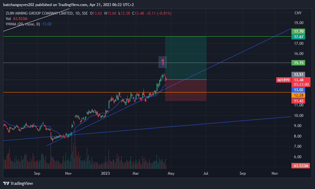Click the 19.00 price axis tick
Image resolution: width=315 pixels, height=189 pixels.
pos(299,23)
